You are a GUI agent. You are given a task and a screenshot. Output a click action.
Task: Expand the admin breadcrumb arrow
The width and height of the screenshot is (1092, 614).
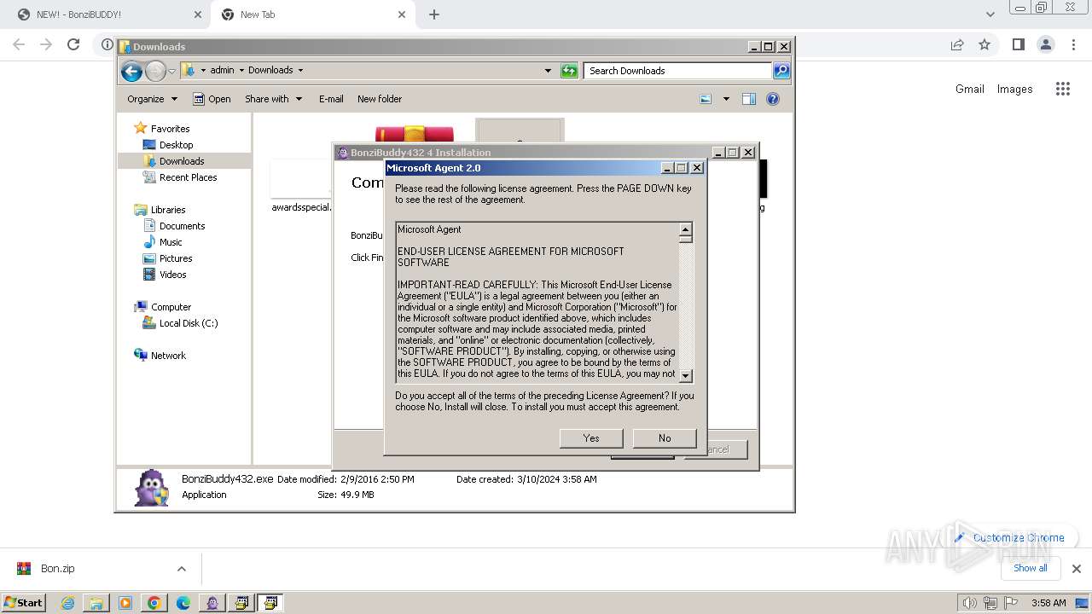coord(241,71)
